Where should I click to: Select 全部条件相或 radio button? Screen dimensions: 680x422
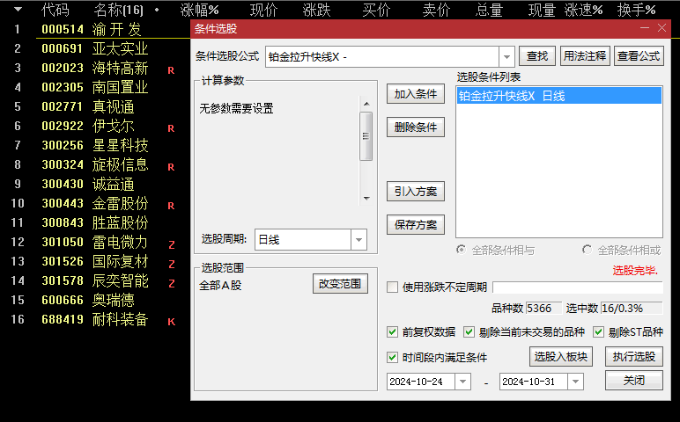click(587, 250)
